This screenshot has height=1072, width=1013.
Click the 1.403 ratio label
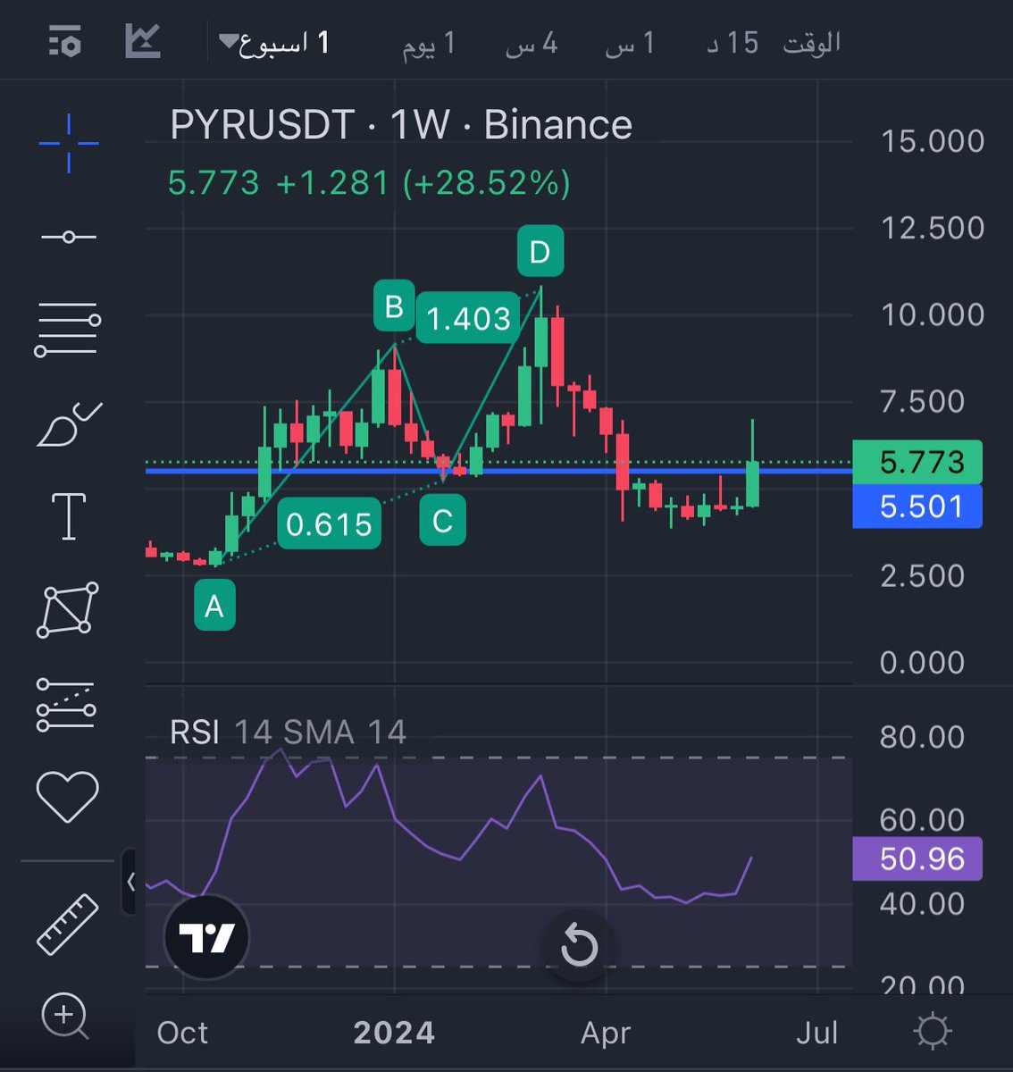[468, 317]
